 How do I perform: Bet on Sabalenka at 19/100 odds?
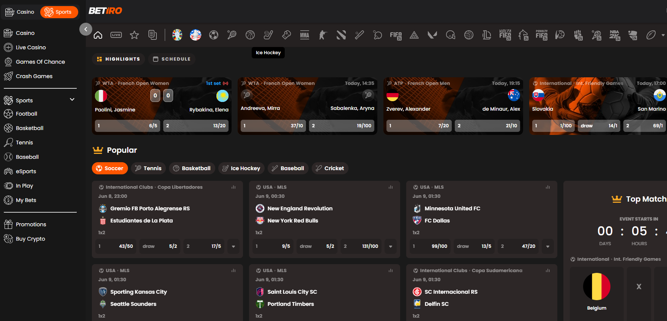pos(342,126)
